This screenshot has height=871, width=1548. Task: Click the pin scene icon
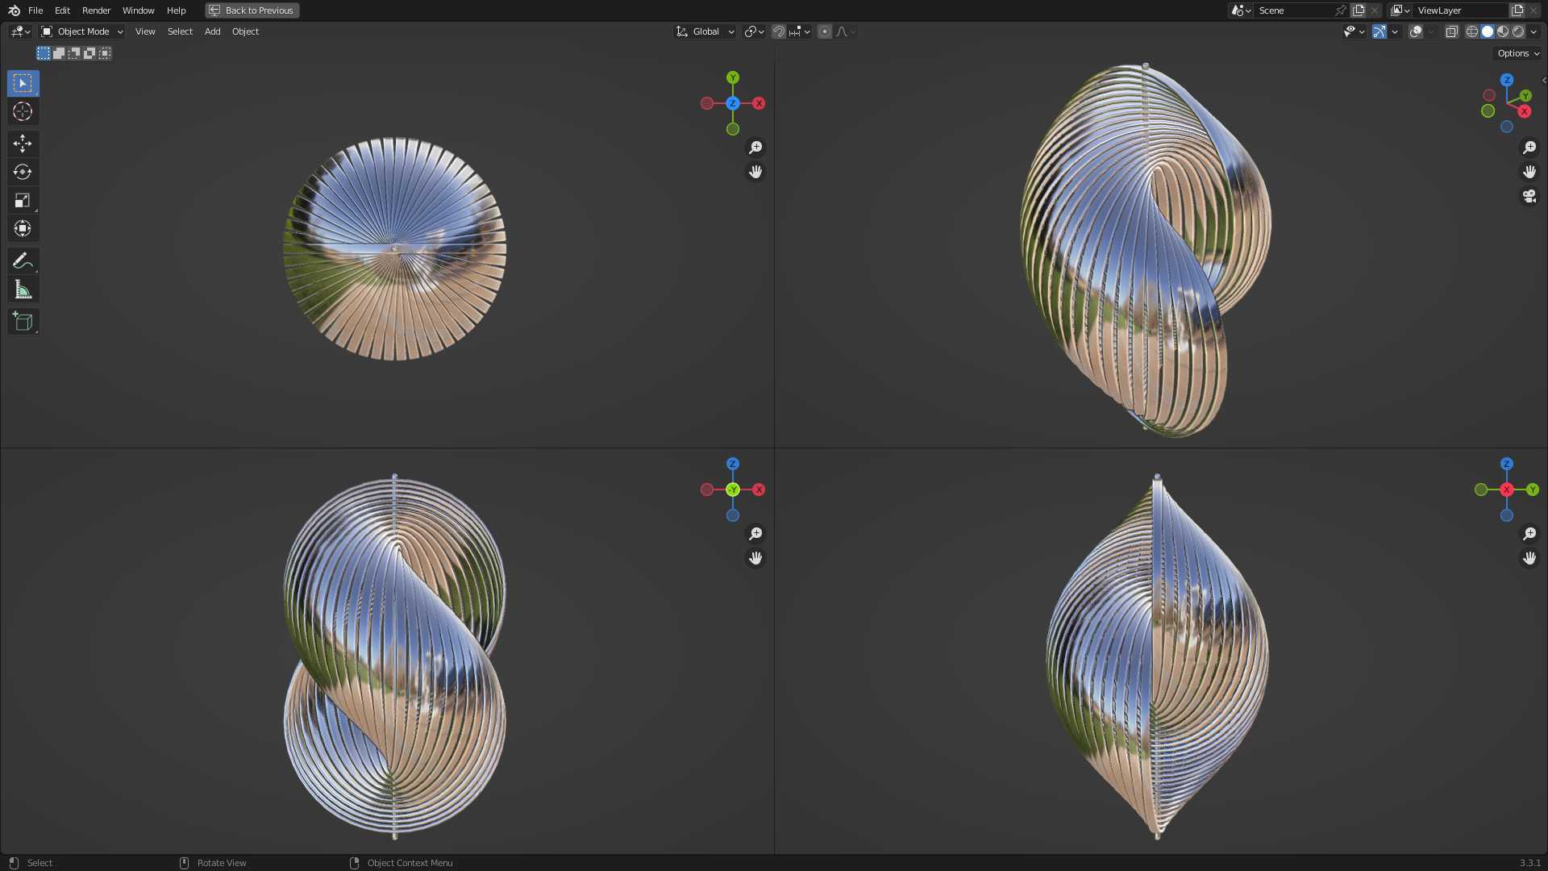[1341, 10]
